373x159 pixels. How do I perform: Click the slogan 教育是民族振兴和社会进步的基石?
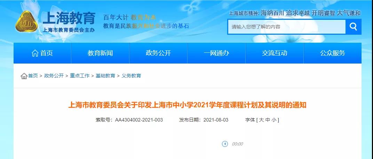[x=146, y=26]
